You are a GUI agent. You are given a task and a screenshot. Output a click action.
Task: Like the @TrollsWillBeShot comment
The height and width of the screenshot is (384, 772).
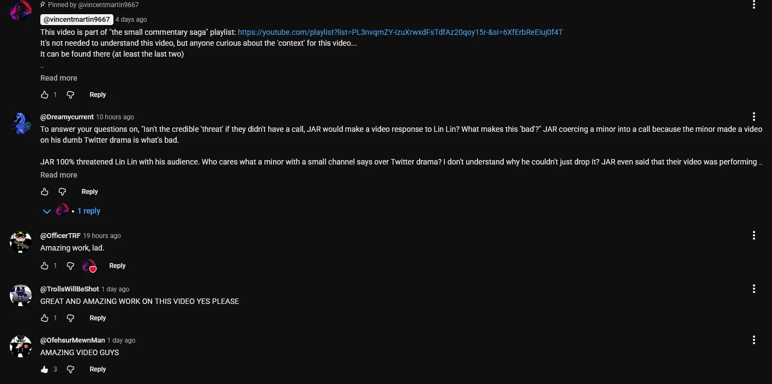[45, 318]
